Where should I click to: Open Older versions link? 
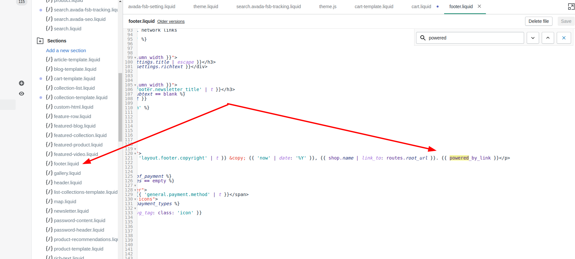pyautogui.click(x=171, y=22)
